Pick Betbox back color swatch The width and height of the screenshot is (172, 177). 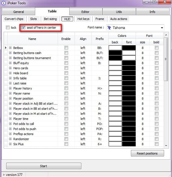(x=115, y=48)
